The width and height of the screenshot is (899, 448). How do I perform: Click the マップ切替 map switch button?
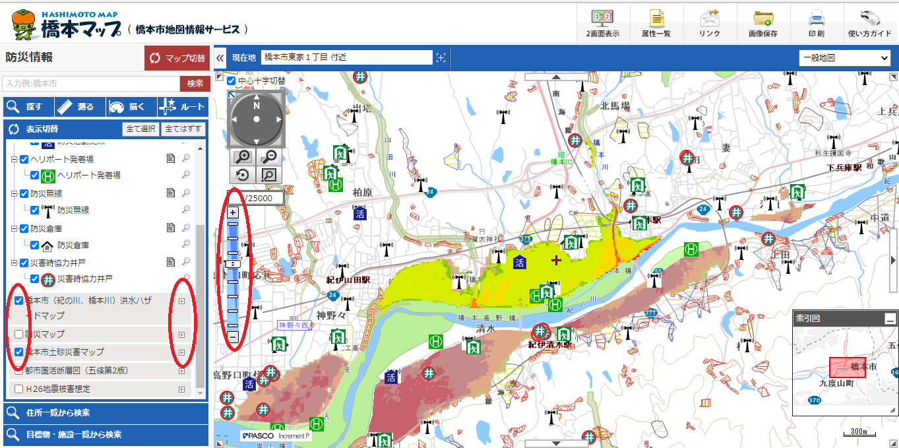tap(177, 58)
